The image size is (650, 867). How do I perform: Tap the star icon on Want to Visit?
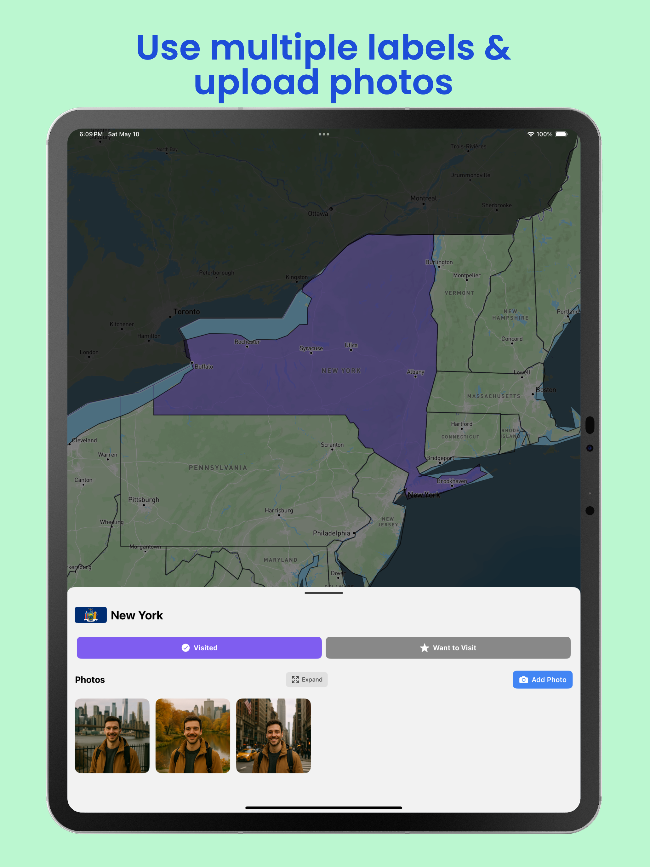pos(424,648)
